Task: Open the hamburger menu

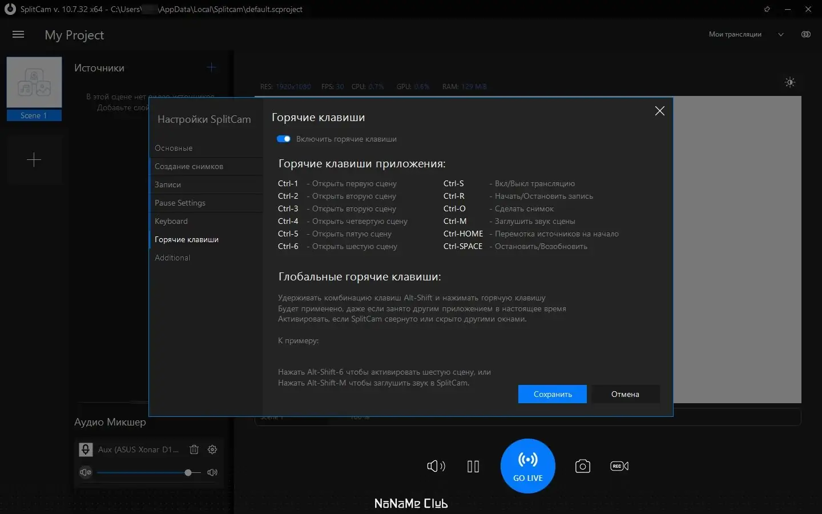Action: [x=18, y=34]
